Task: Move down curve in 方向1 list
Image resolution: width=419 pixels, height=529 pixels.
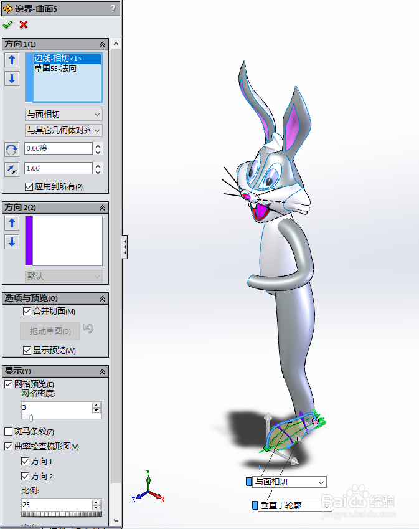Action: [12, 79]
